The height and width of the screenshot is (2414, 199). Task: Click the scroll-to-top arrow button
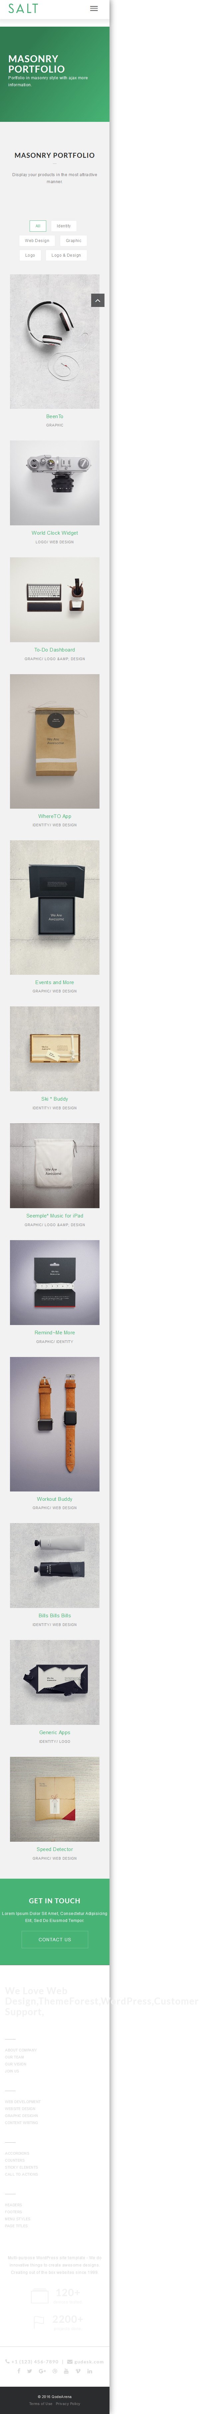tap(98, 300)
